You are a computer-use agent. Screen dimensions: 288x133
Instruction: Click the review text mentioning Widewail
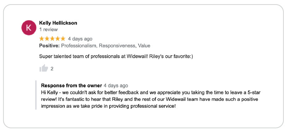(116, 57)
